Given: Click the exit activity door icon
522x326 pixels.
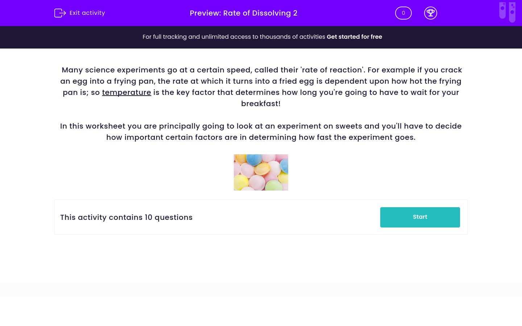Looking at the screenshot, I should pos(60,13).
